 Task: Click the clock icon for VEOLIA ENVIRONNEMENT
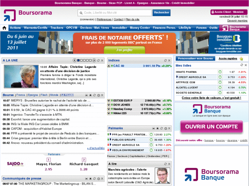click(151, 150)
